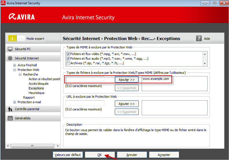Uncheck the Fichiers et flux vidéo checkbox
The height and width of the screenshot is (160, 229).
tap(68, 54)
